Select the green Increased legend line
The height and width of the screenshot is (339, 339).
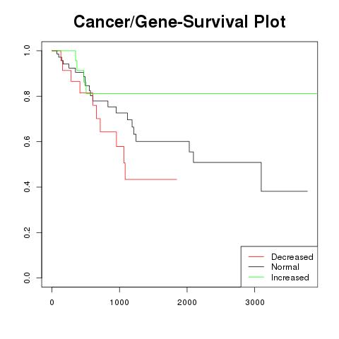(256, 277)
